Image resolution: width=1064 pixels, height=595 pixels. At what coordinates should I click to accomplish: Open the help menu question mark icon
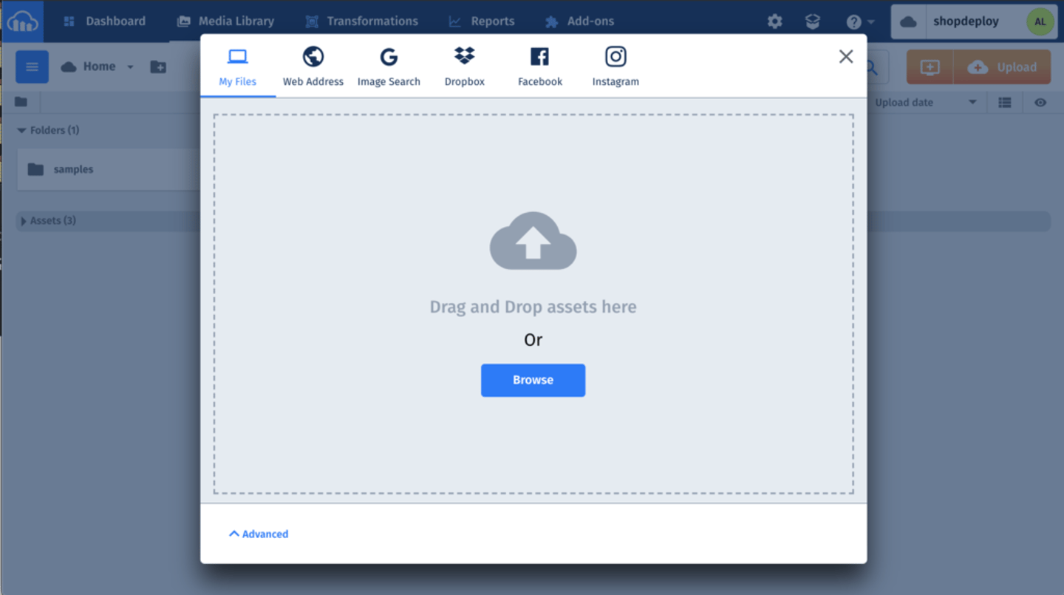[855, 21]
